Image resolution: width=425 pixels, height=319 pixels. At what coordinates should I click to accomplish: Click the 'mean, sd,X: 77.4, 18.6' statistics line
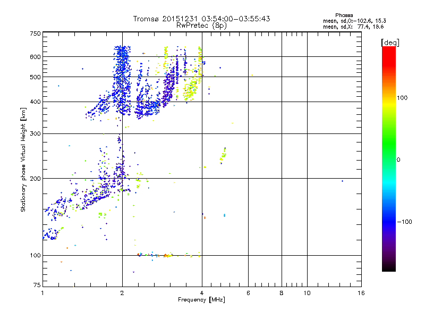tap(353, 27)
